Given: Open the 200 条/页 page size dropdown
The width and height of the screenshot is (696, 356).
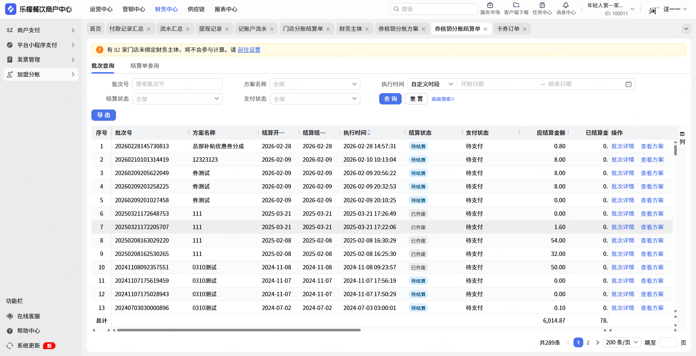Looking at the screenshot, I should click(622, 343).
